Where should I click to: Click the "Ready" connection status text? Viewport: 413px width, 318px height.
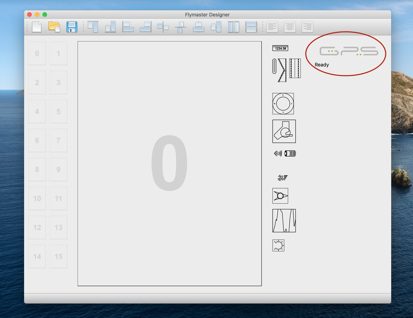pyautogui.click(x=322, y=65)
